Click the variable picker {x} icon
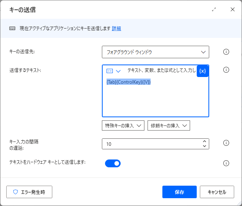 [203, 71]
